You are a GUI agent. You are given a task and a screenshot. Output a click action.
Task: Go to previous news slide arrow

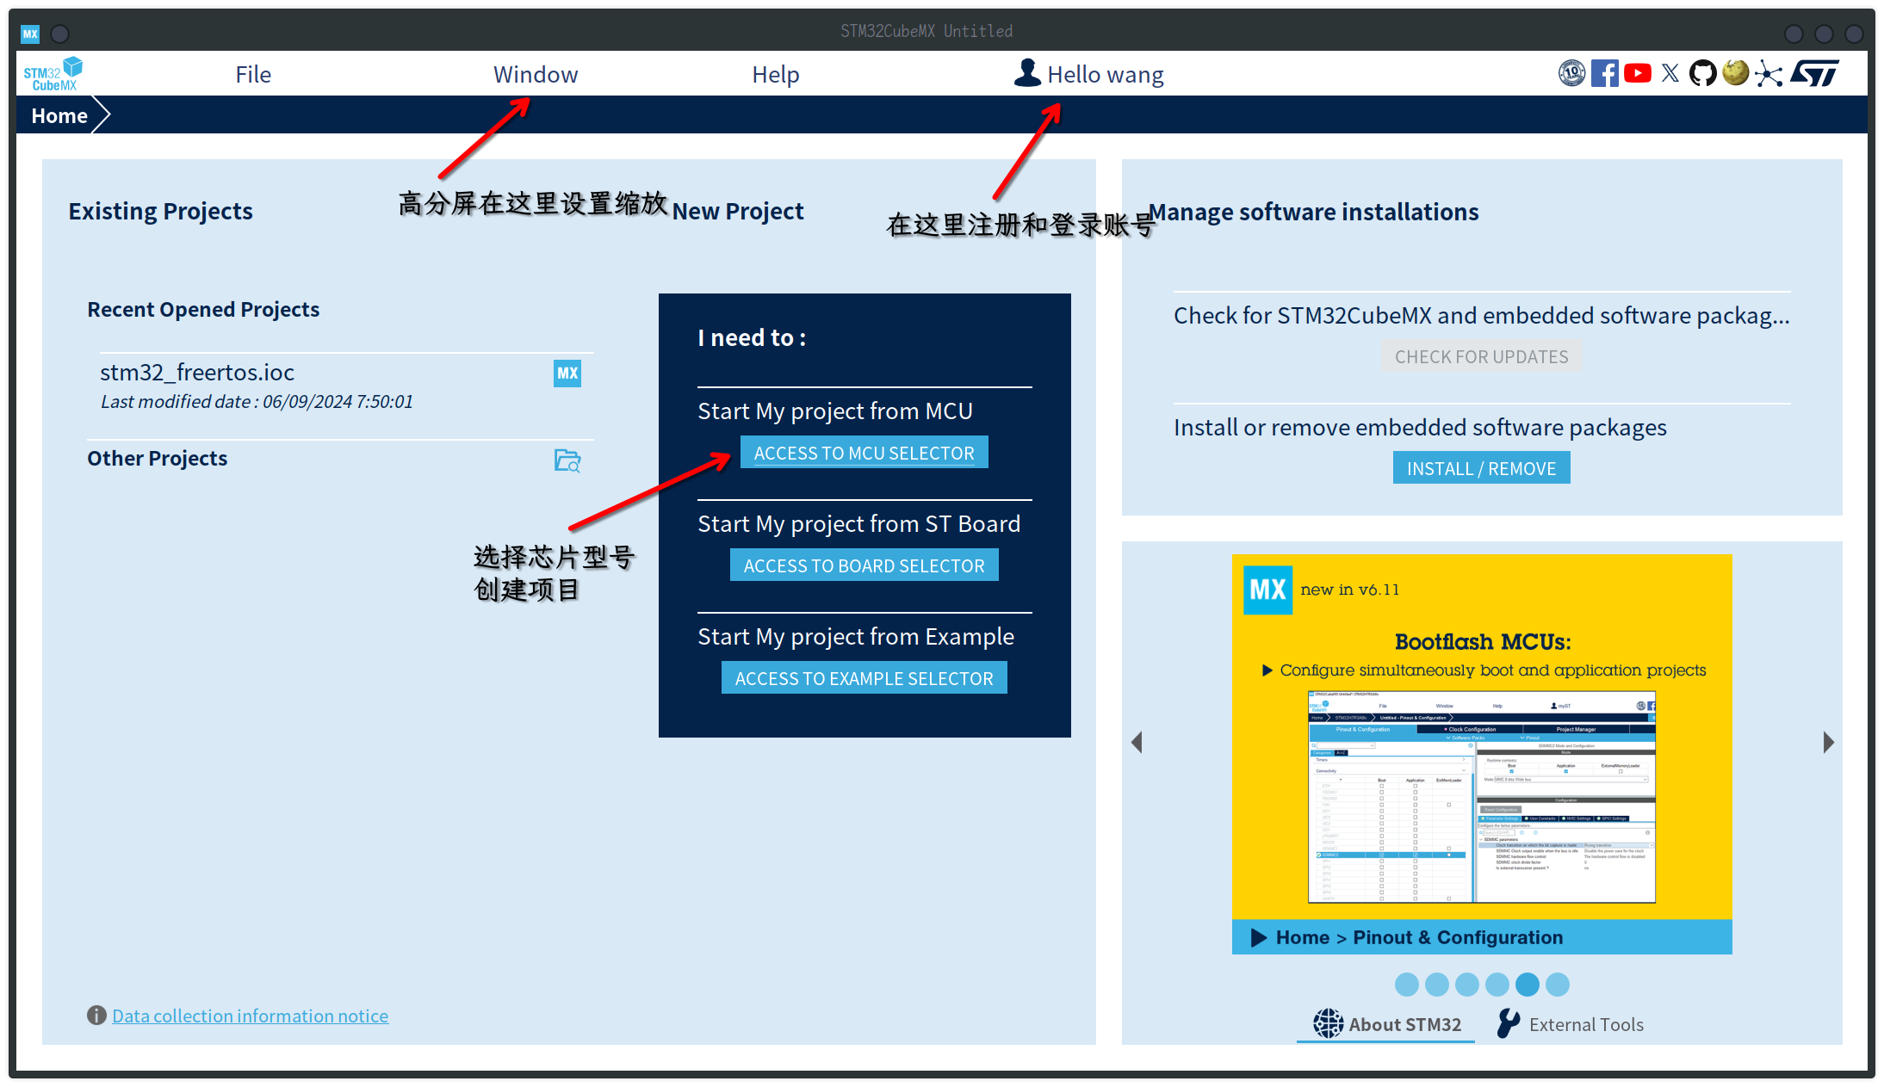(1137, 742)
